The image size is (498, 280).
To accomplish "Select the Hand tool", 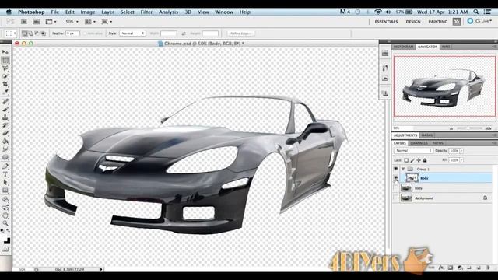I will (5, 215).
